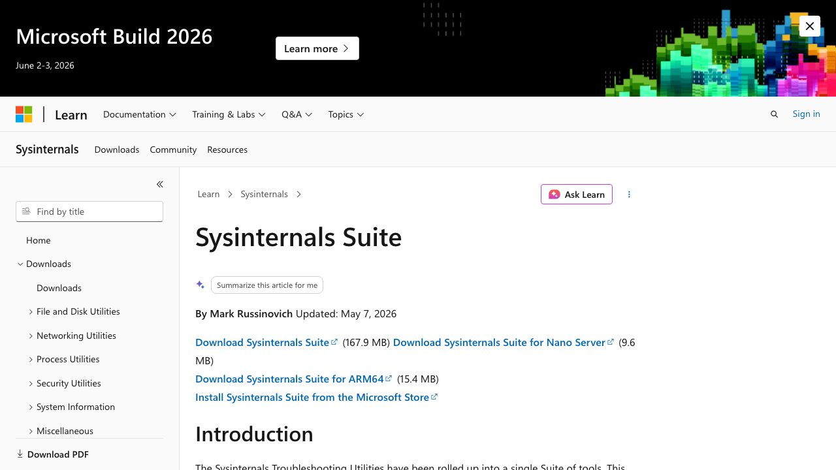Image resolution: width=836 pixels, height=470 pixels.
Task: Click Download Sysinternals Suite link
Action: point(266,342)
